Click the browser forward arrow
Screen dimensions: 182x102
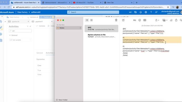coord(5,7)
